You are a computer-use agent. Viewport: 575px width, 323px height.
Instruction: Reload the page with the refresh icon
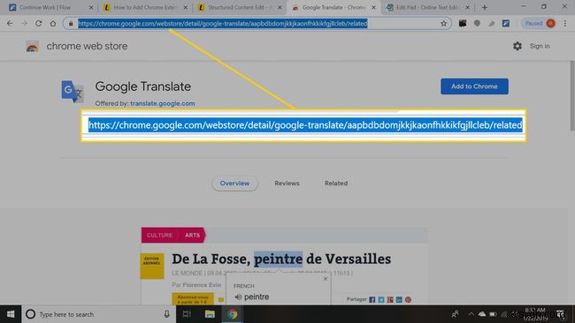coord(39,24)
